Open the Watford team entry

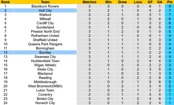(x=45, y=15)
